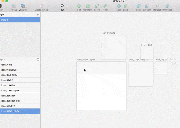Zoom in with the plus button
The height and width of the screenshot is (128, 180).
[67, 6]
